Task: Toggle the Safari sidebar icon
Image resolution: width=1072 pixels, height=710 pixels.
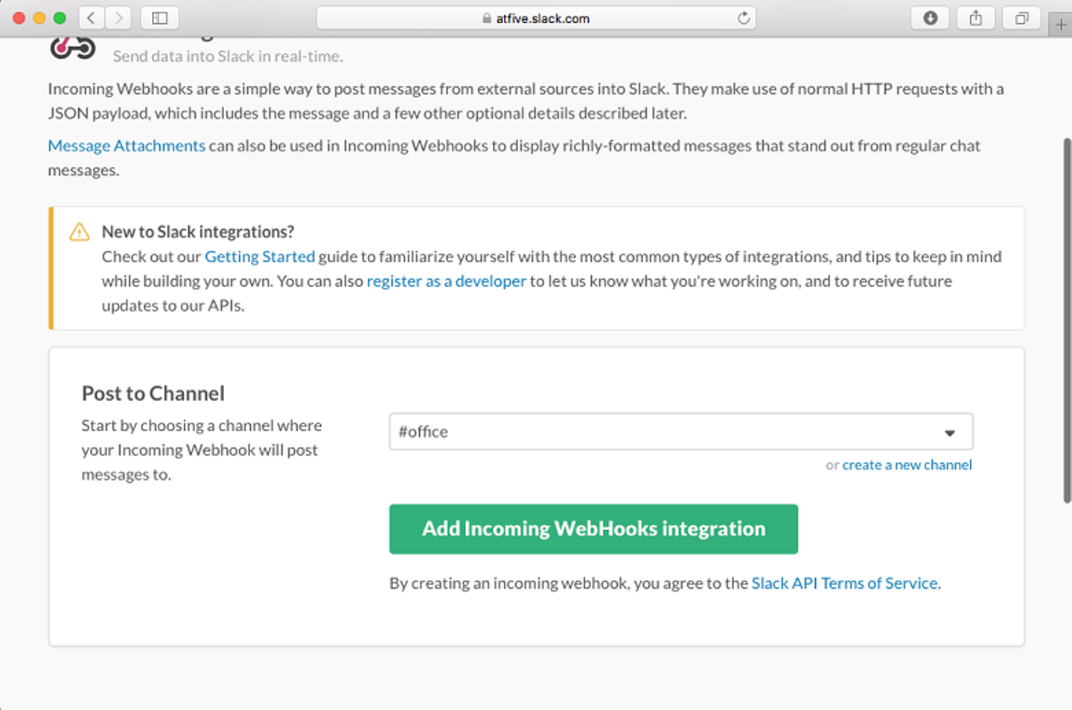Action: pyautogui.click(x=159, y=18)
